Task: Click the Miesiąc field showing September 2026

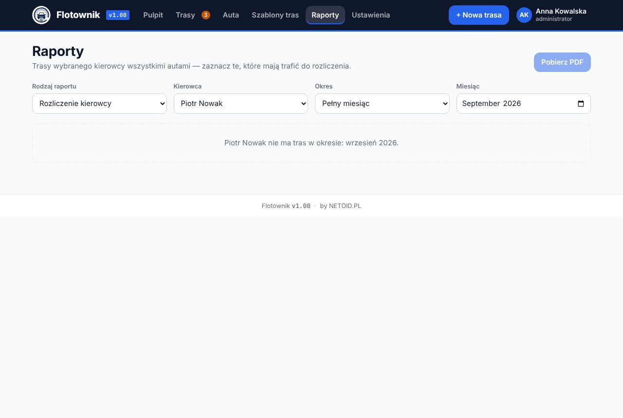Action: tap(524, 104)
